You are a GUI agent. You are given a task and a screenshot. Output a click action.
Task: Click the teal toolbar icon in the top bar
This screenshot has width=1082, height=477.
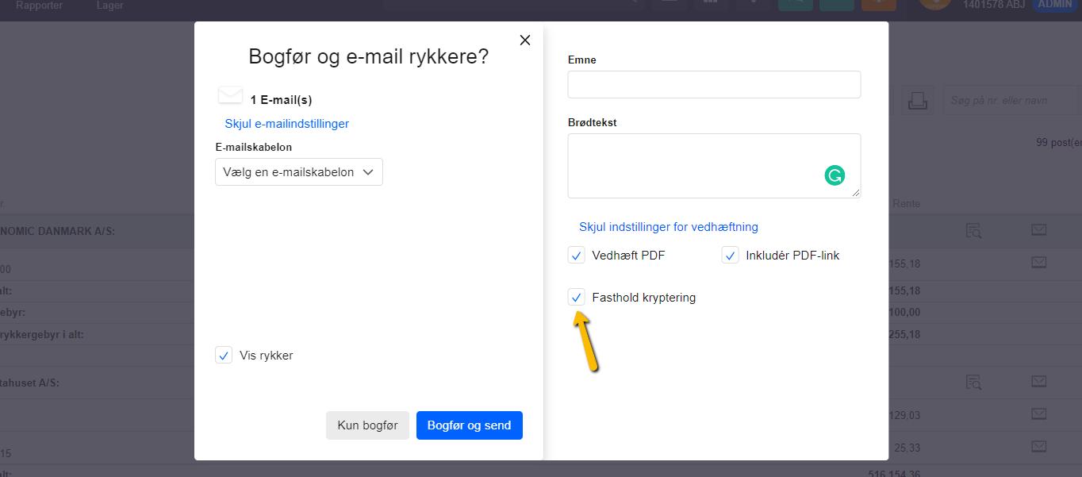tap(796, 5)
